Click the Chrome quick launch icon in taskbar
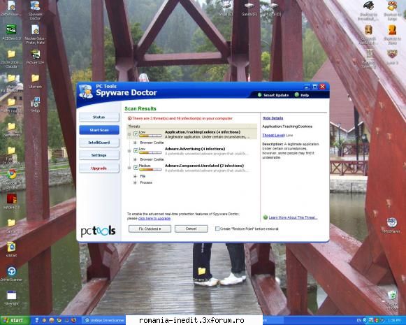 coord(59,320)
